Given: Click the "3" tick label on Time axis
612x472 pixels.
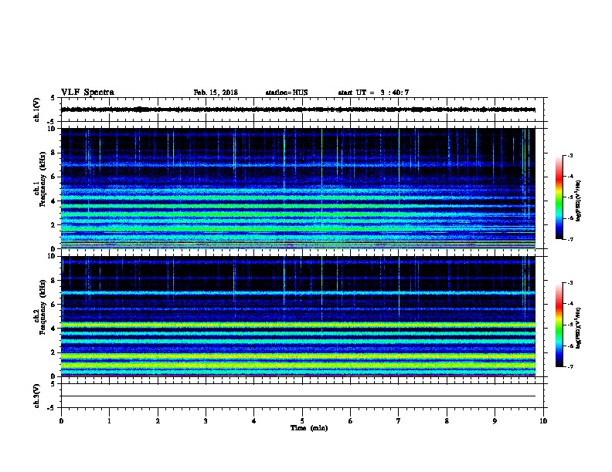Looking at the screenshot, I should [206, 421].
